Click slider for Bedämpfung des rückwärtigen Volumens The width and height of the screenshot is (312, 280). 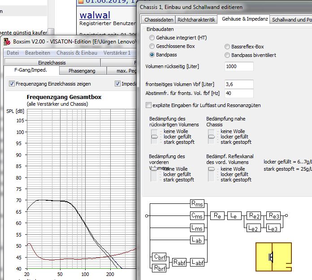click(154, 137)
